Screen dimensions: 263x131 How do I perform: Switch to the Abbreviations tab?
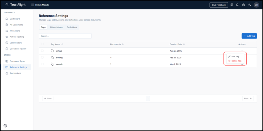56,27
